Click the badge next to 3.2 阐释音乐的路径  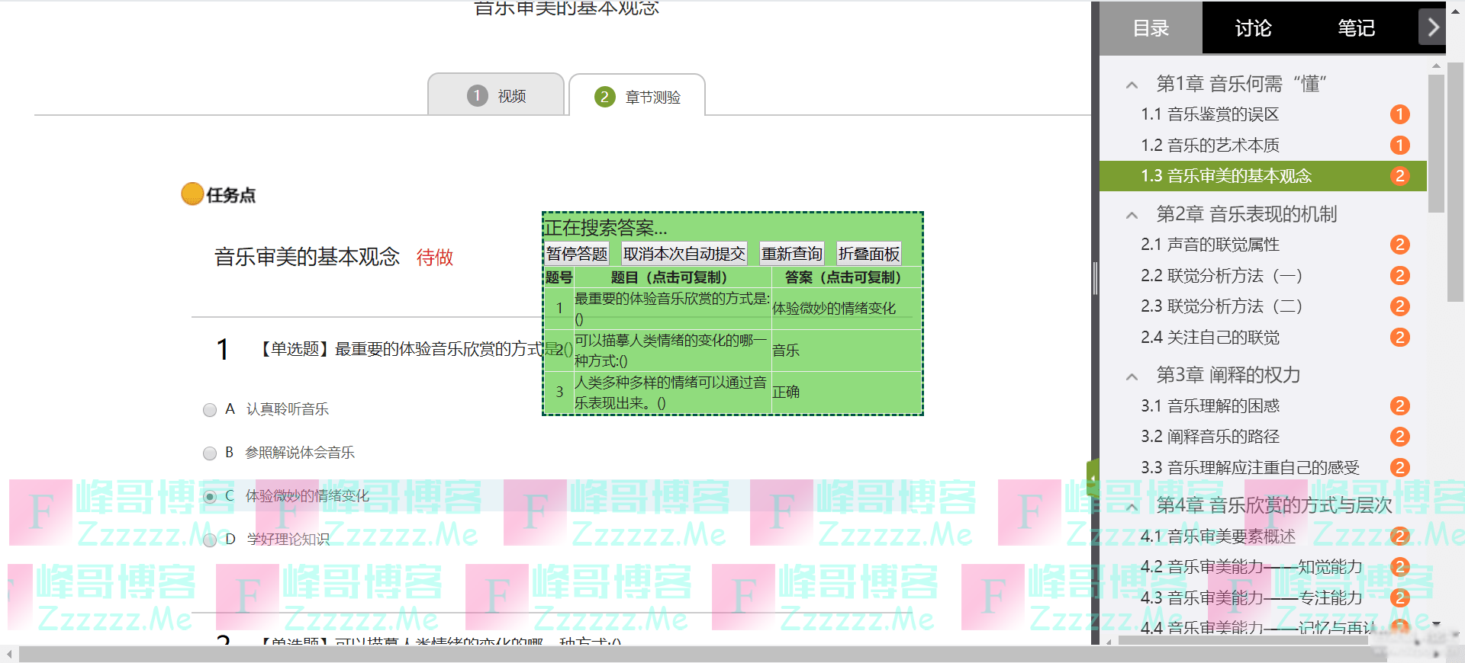(x=1399, y=437)
